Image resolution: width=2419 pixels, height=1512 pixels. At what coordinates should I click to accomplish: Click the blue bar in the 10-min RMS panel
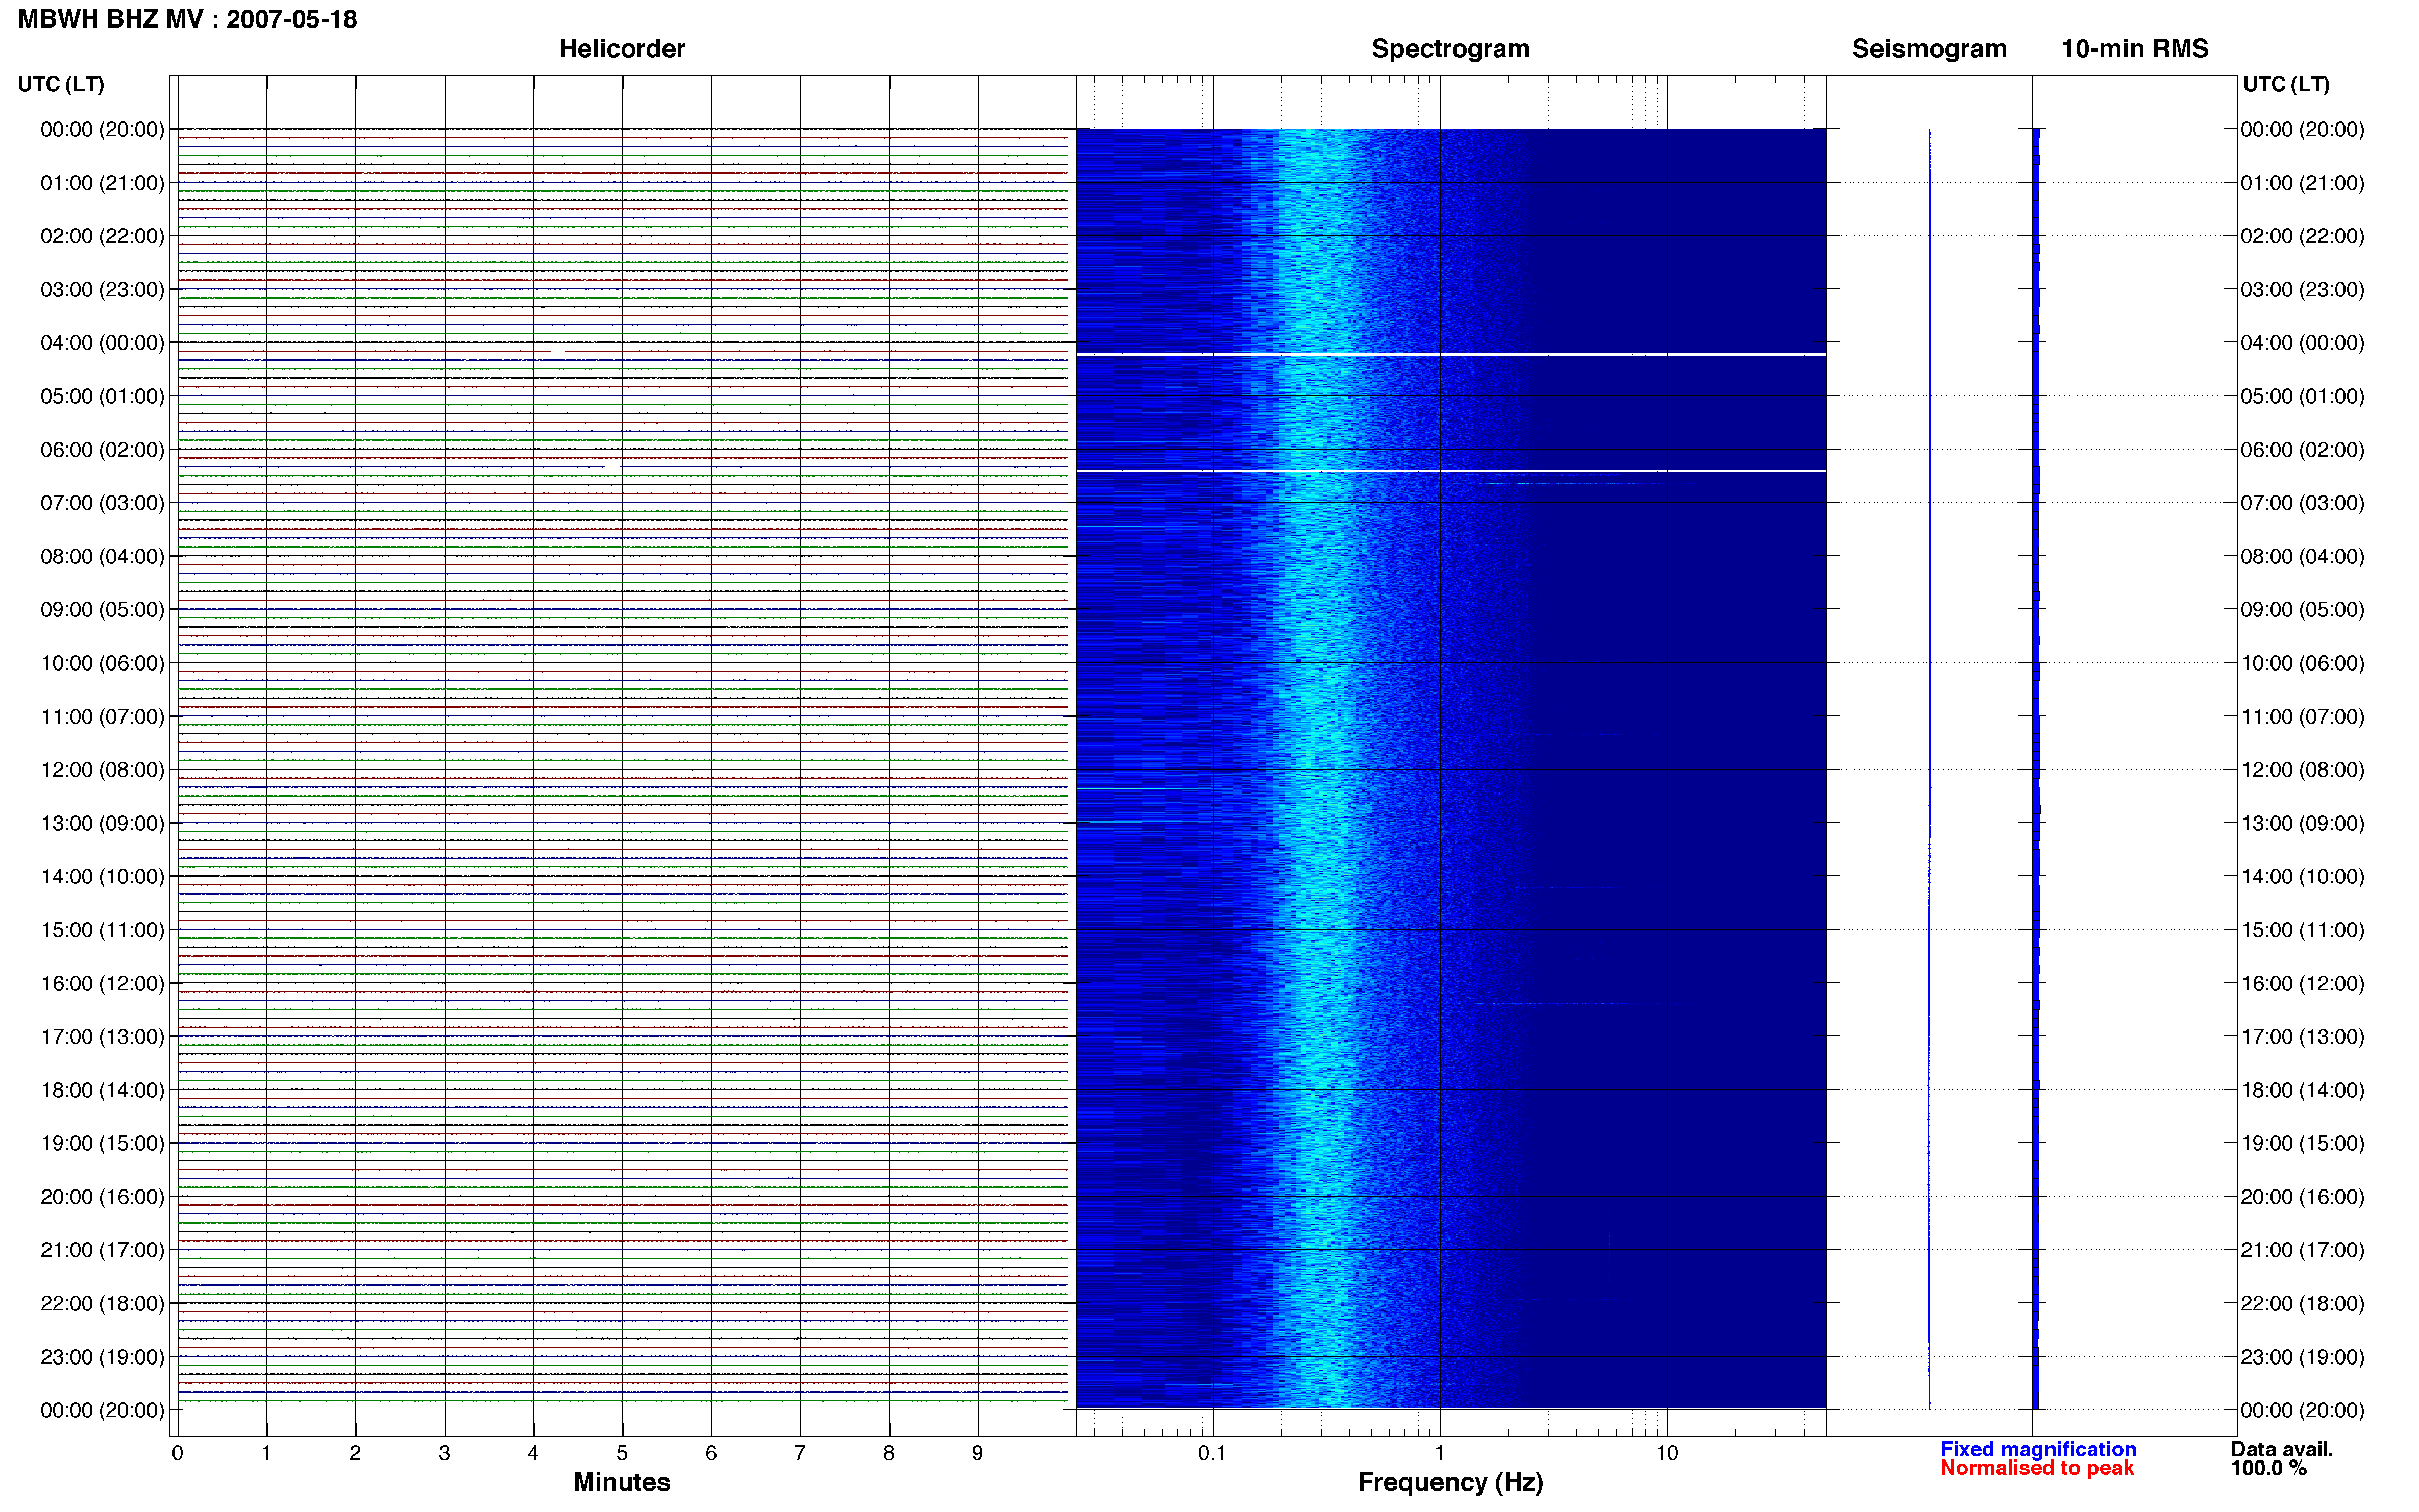click(x=2035, y=769)
